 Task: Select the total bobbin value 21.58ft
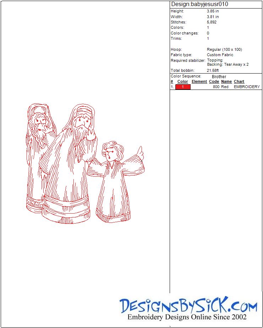point(213,70)
